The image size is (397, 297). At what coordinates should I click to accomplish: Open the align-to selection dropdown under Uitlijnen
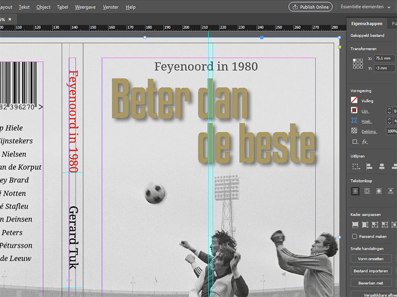pos(356,167)
